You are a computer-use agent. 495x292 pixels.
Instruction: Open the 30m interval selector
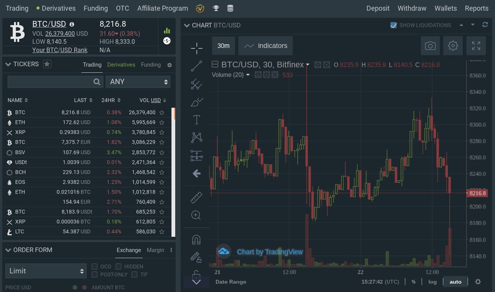224,46
